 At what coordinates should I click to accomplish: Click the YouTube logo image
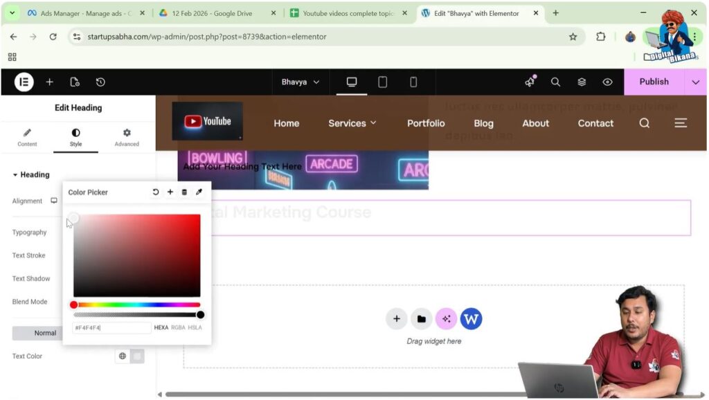(x=207, y=120)
